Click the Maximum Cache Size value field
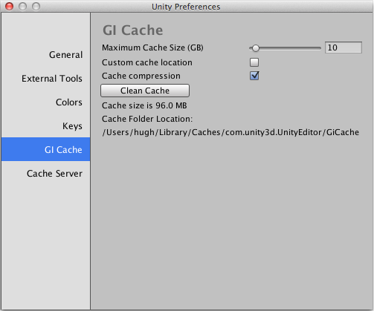Screen dimensions: 374x311 tap(344, 48)
